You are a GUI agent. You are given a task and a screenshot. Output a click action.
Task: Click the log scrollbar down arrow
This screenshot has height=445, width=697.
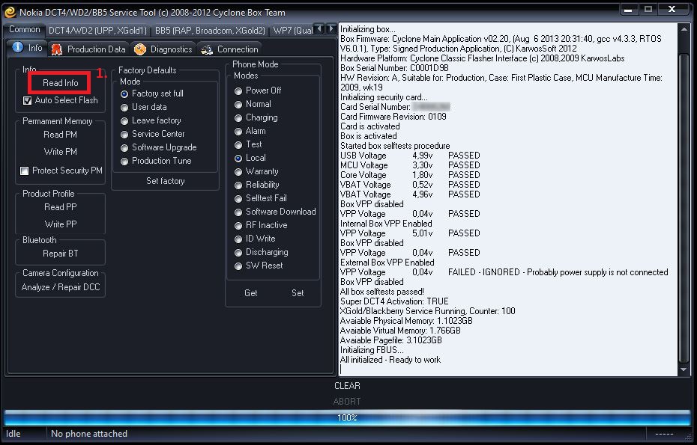tap(684, 369)
